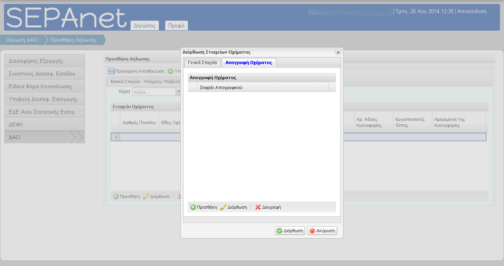Click the pencil Διόρθωση icon in the dialog toolbar
The height and width of the screenshot is (266, 504).
click(223, 207)
